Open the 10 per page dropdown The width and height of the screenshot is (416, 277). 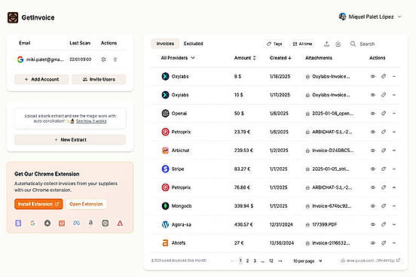307,261
